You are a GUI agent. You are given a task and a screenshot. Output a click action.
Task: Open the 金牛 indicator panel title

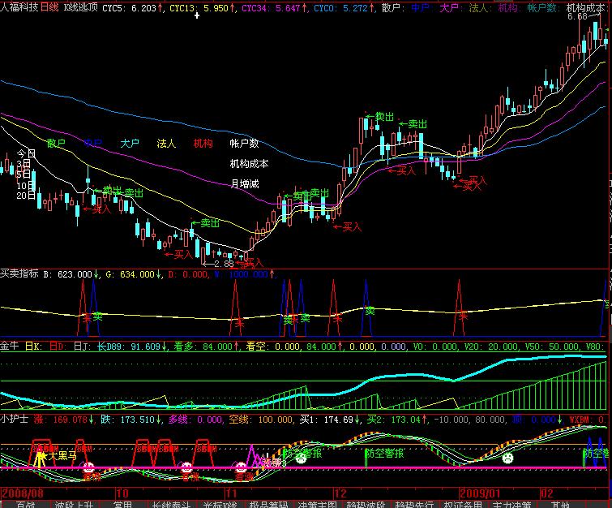click(10, 346)
